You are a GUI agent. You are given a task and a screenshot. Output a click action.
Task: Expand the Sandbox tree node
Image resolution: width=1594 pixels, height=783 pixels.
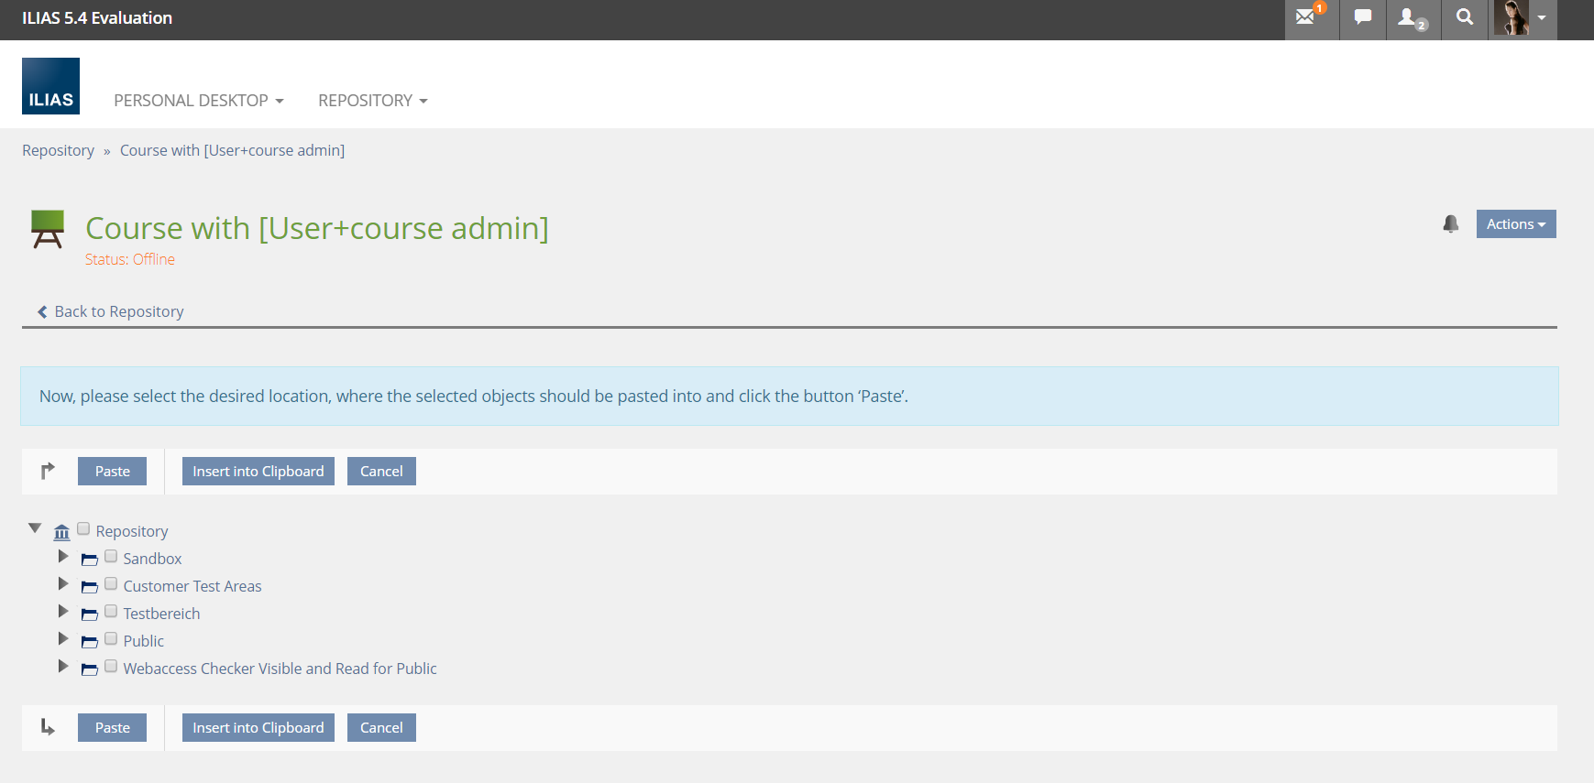pos(63,556)
